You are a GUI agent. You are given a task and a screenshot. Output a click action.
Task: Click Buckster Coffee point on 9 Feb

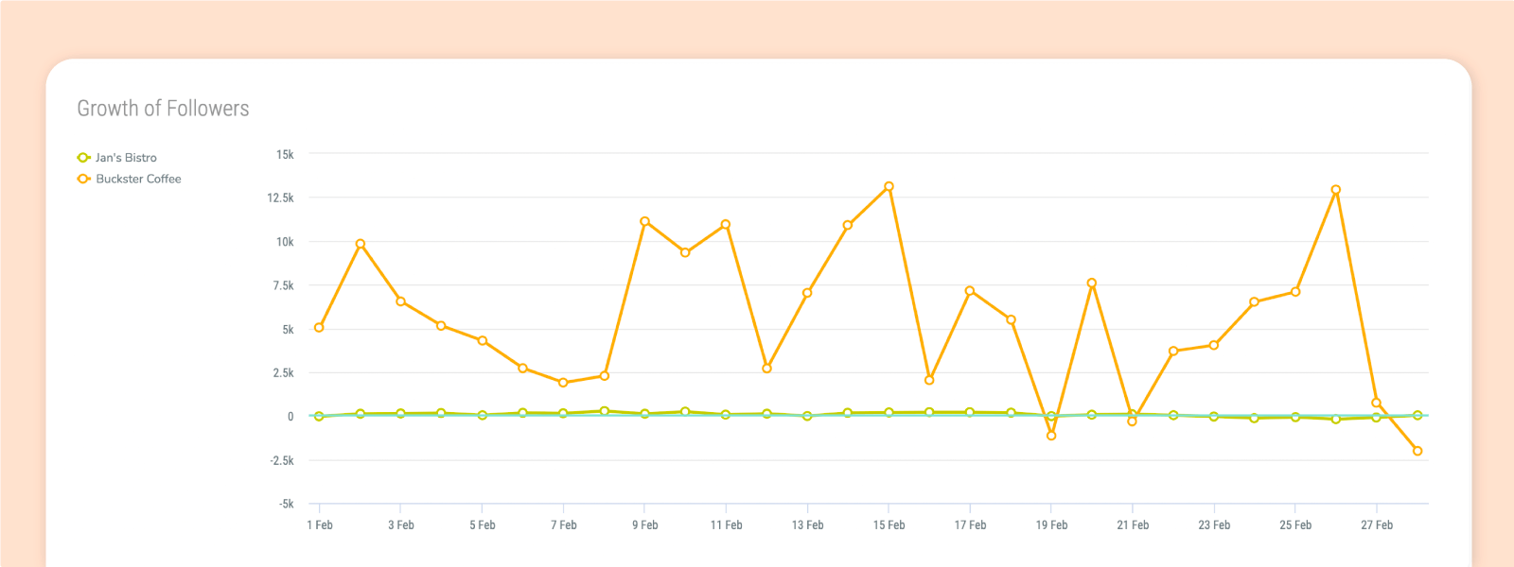[x=645, y=222]
